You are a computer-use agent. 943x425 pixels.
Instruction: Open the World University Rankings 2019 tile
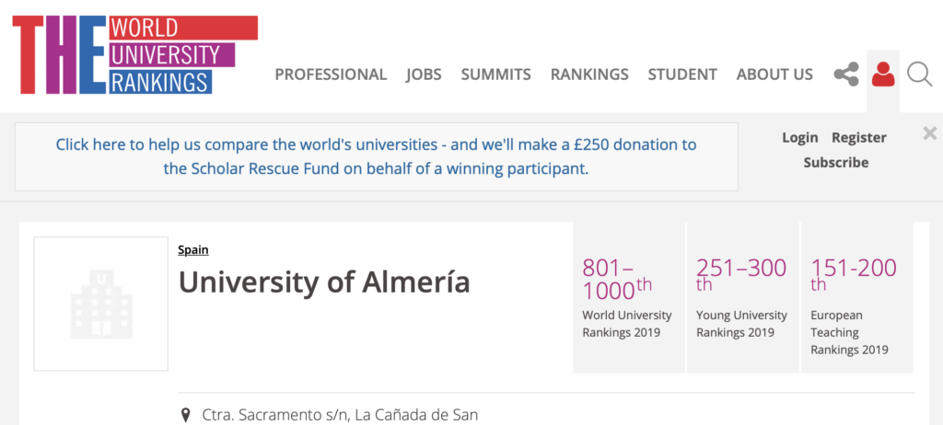tap(628, 297)
